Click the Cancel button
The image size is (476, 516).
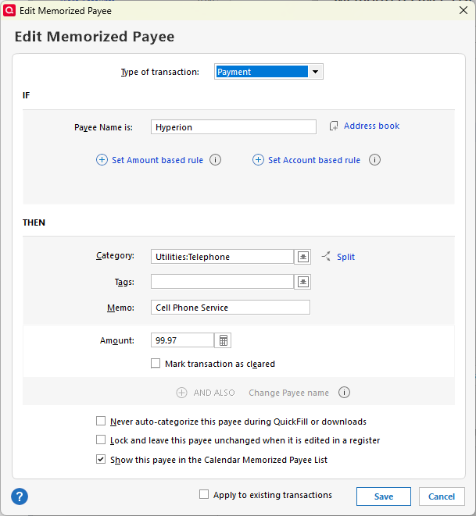442,496
